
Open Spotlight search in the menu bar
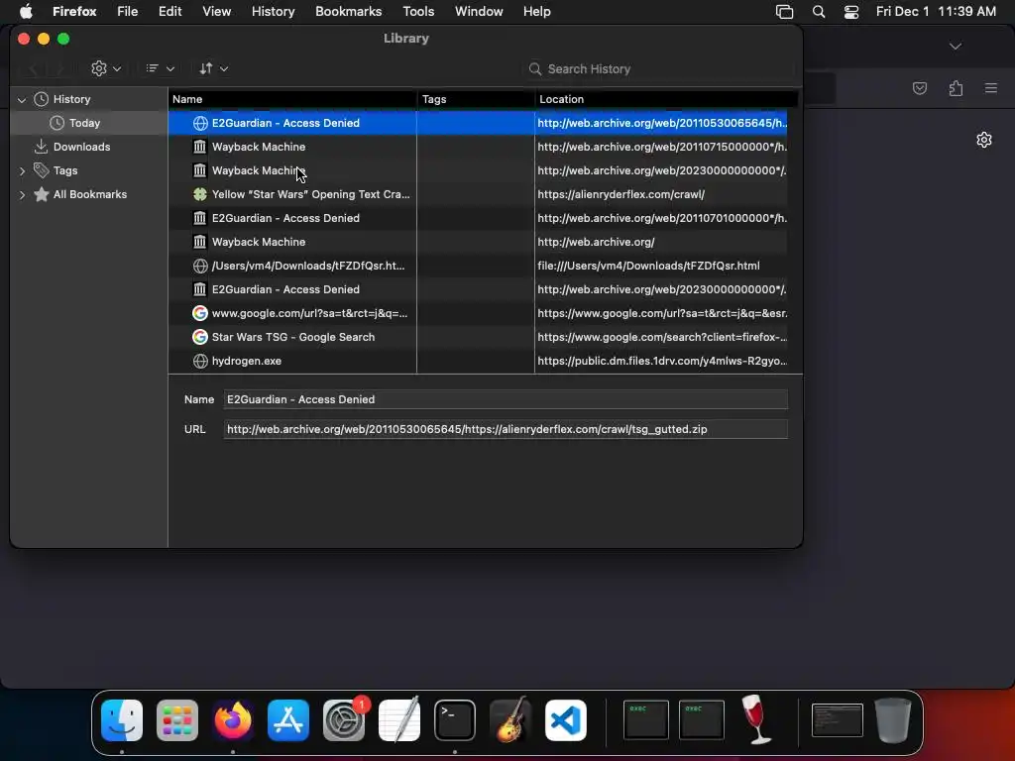(819, 12)
